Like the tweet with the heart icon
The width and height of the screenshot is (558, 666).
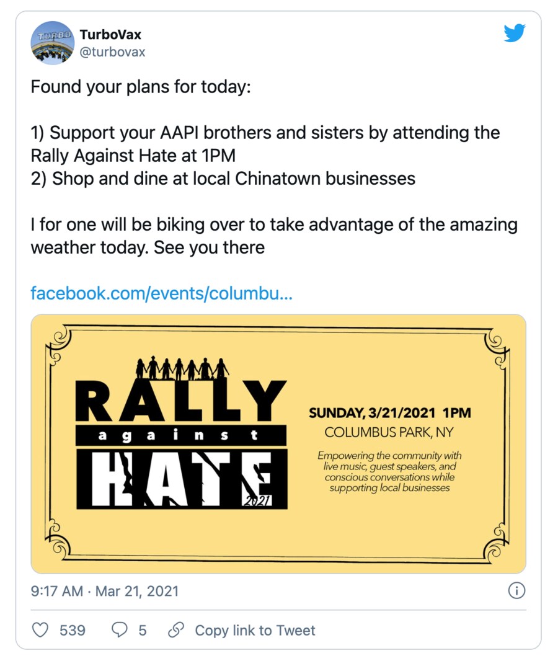click(40, 630)
